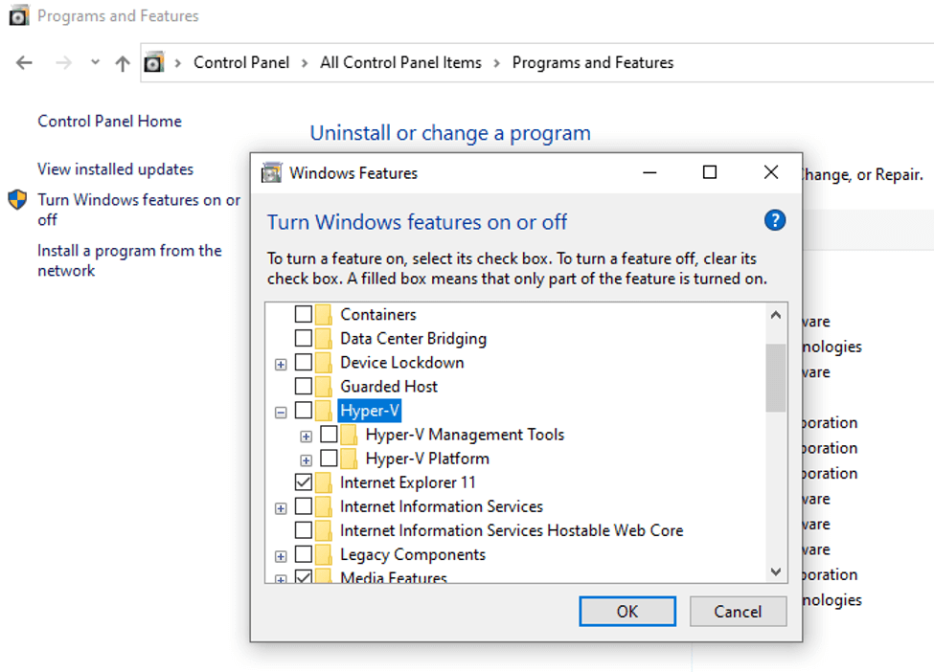Expand the Device Lockdown node
Image resolution: width=934 pixels, height=672 pixels.
pyautogui.click(x=280, y=363)
